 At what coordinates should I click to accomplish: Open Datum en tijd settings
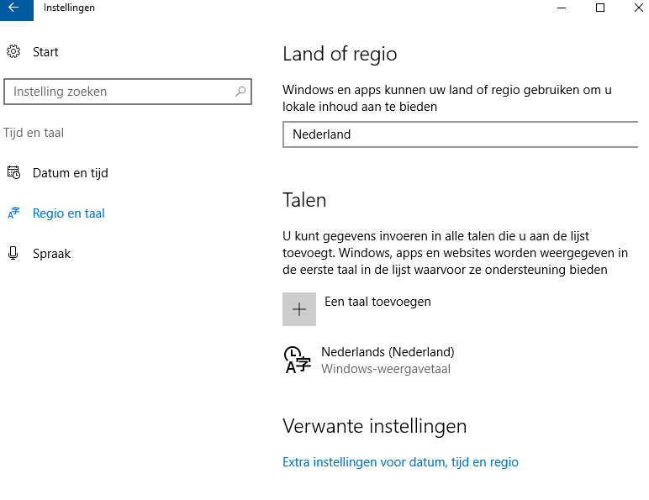point(70,173)
